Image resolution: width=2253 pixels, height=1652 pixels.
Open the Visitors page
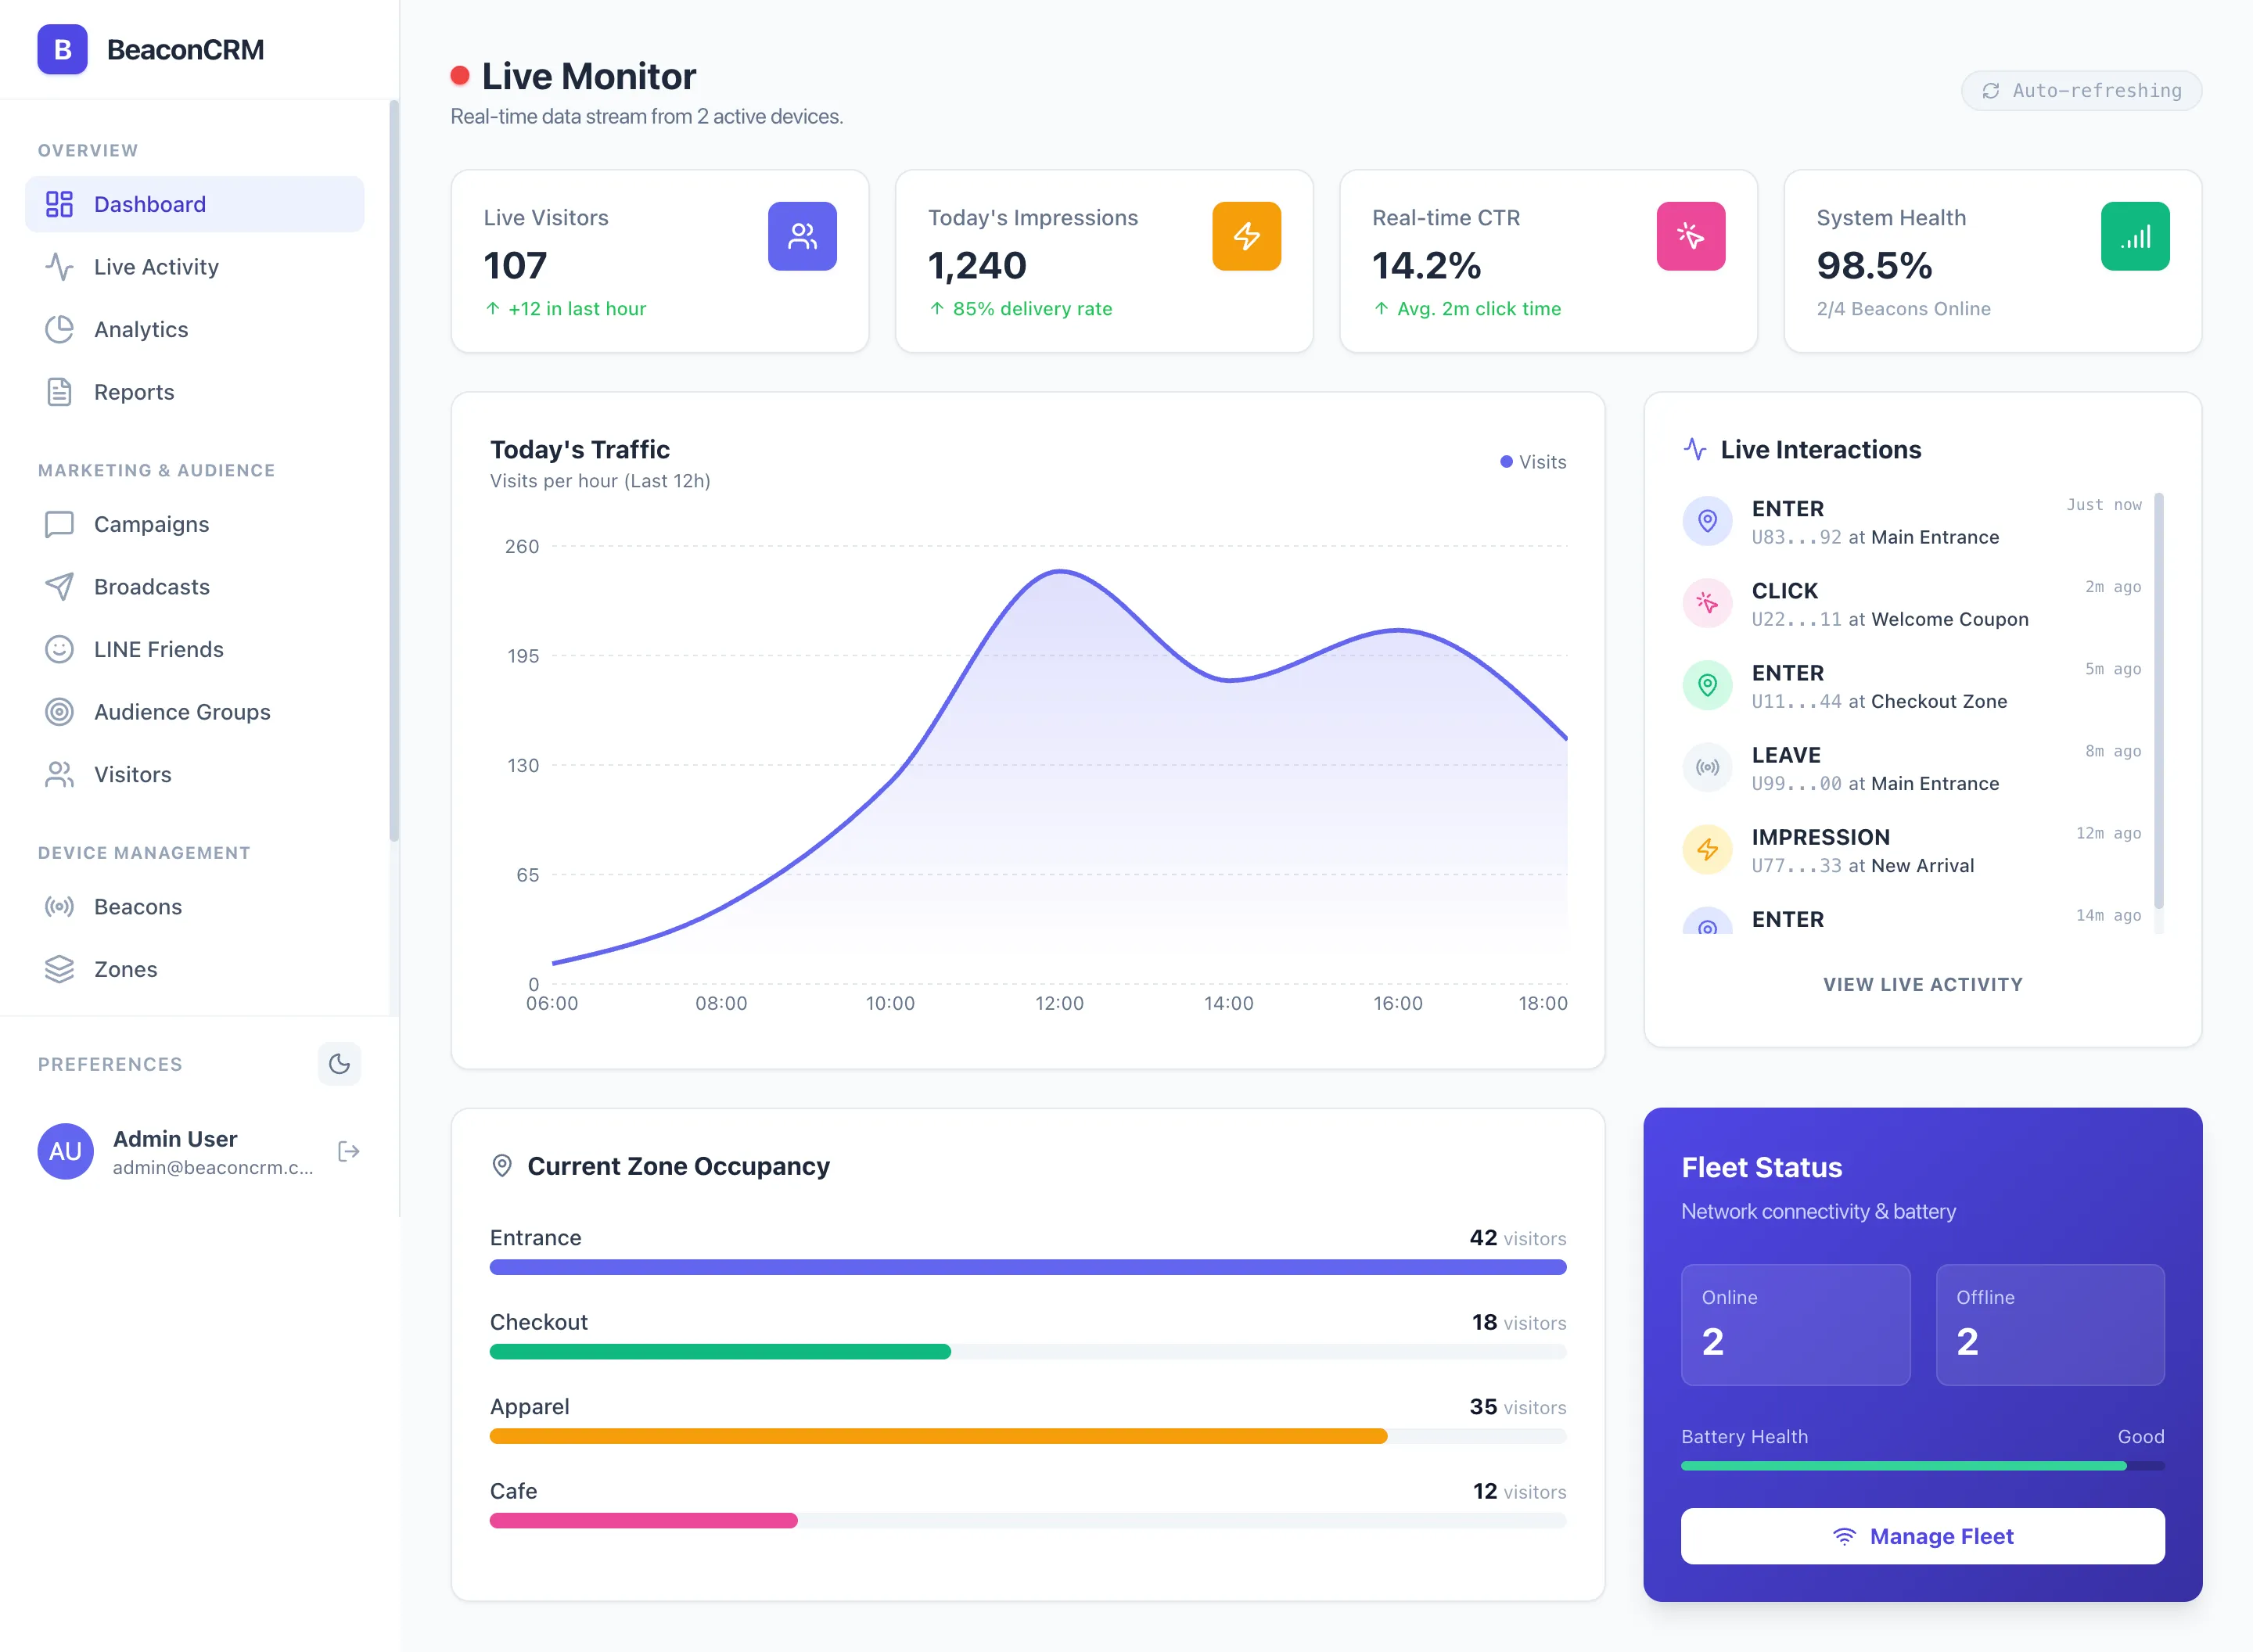point(133,773)
